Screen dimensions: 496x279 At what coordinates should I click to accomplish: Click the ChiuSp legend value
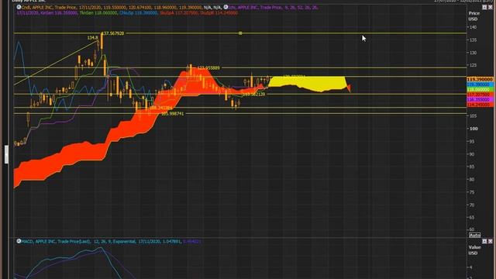point(138,13)
